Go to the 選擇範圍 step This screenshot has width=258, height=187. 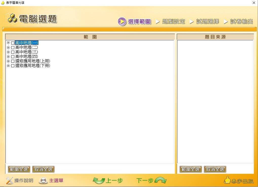tap(139, 21)
